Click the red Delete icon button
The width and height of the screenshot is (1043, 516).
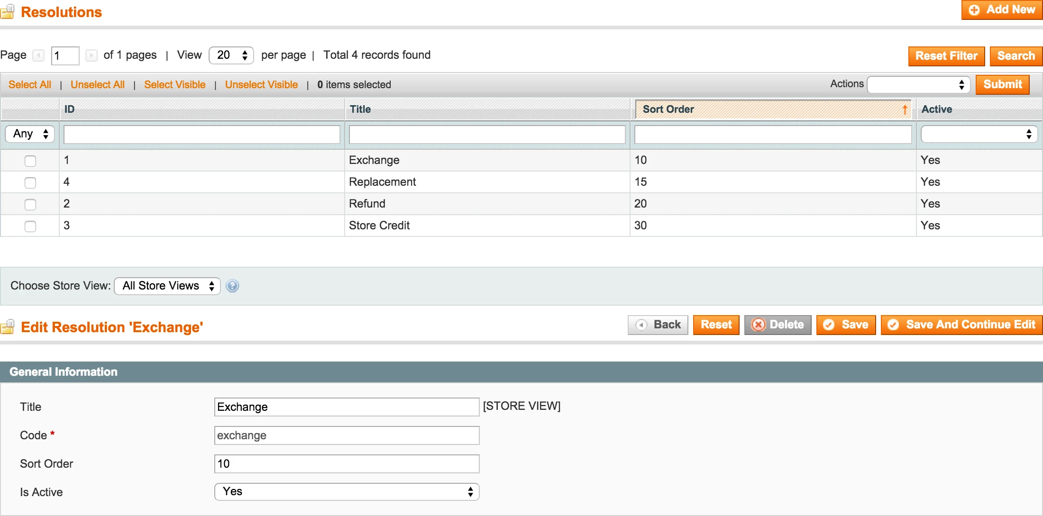coord(759,325)
